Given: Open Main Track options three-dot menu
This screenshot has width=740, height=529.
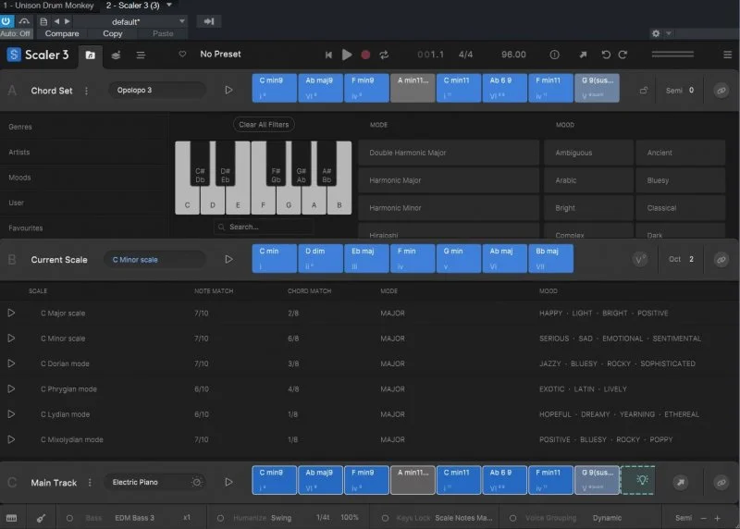Looking at the screenshot, I should [90, 482].
